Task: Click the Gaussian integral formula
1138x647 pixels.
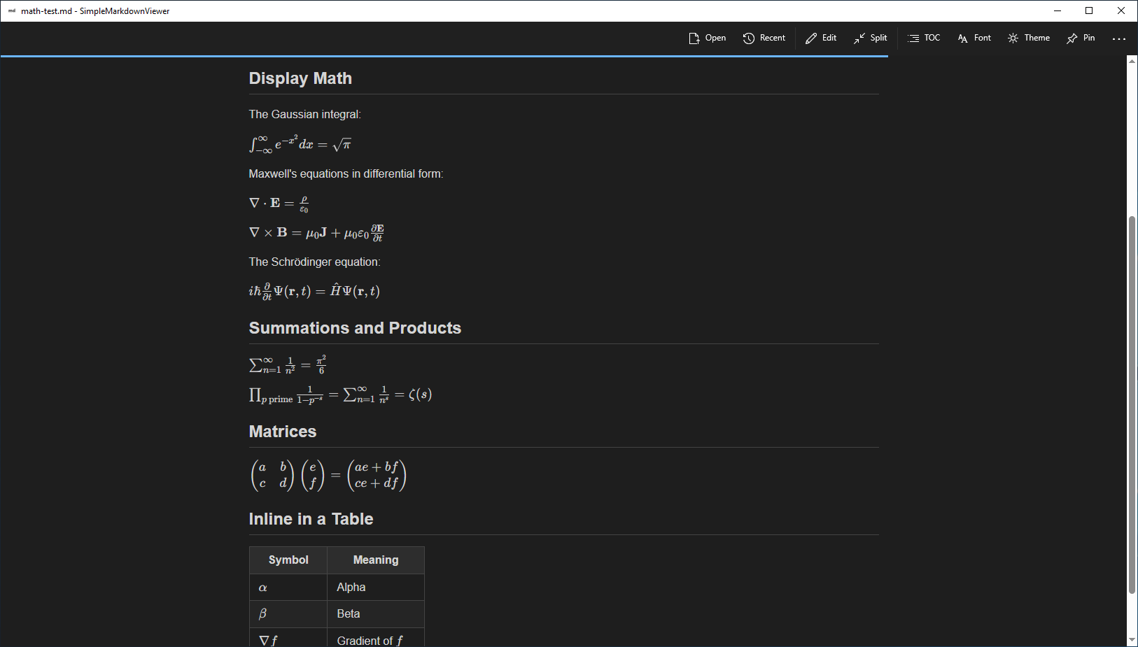Action: tap(300, 143)
